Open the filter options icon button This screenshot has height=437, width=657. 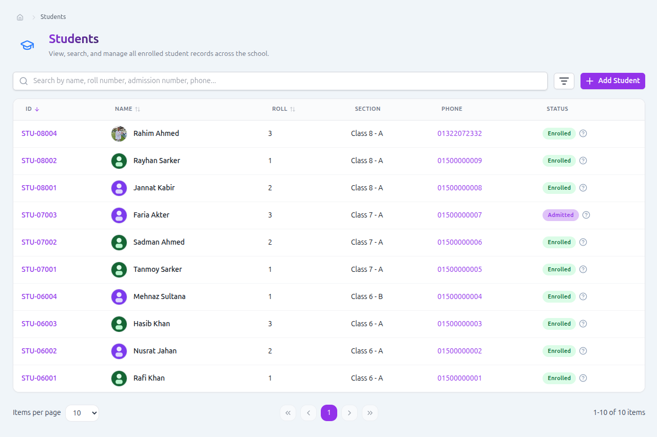(x=564, y=81)
